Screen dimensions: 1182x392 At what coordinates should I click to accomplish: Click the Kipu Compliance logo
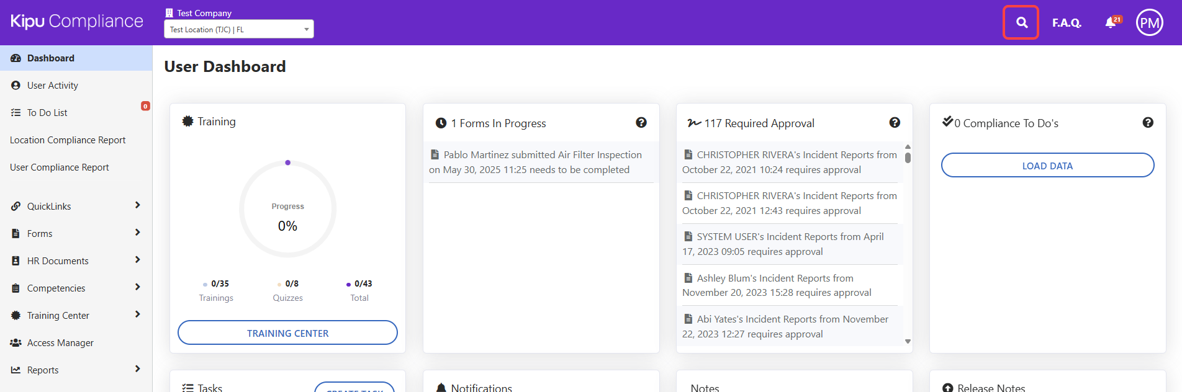pos(77,21)
